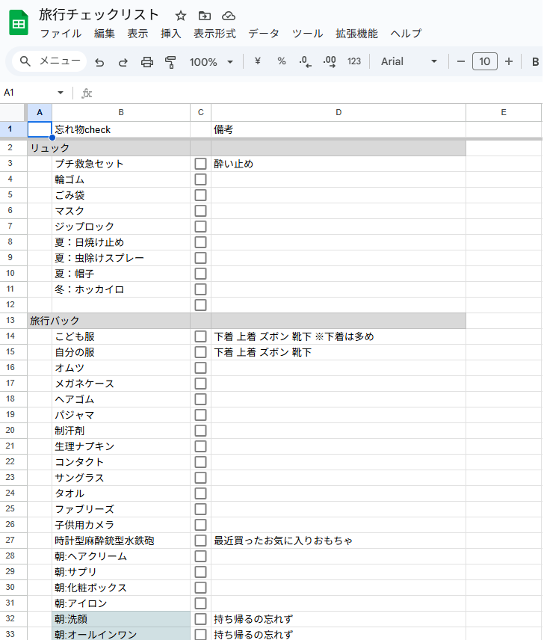The image size is (544, 640).
Task: Check the 輪ゴム checkbox
Action: [200, 179]
